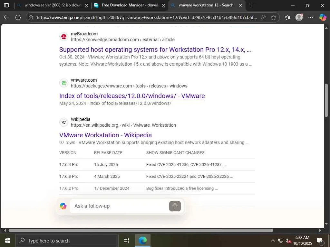Click the horizontal scrollbar thumb
Screen dimensions: 330x247
pos(141,230)
